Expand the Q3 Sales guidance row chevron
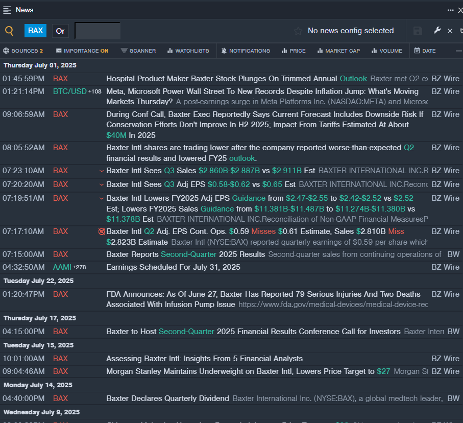 pos(102,171)
